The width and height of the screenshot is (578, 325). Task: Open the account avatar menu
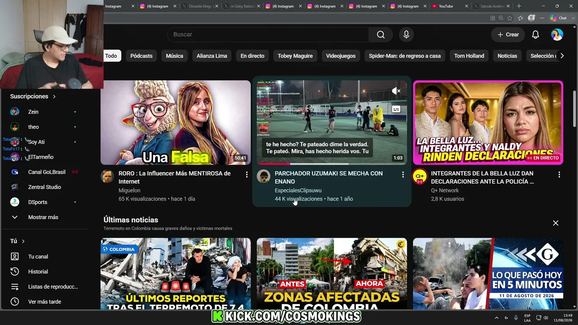click(x=557, y=35)
